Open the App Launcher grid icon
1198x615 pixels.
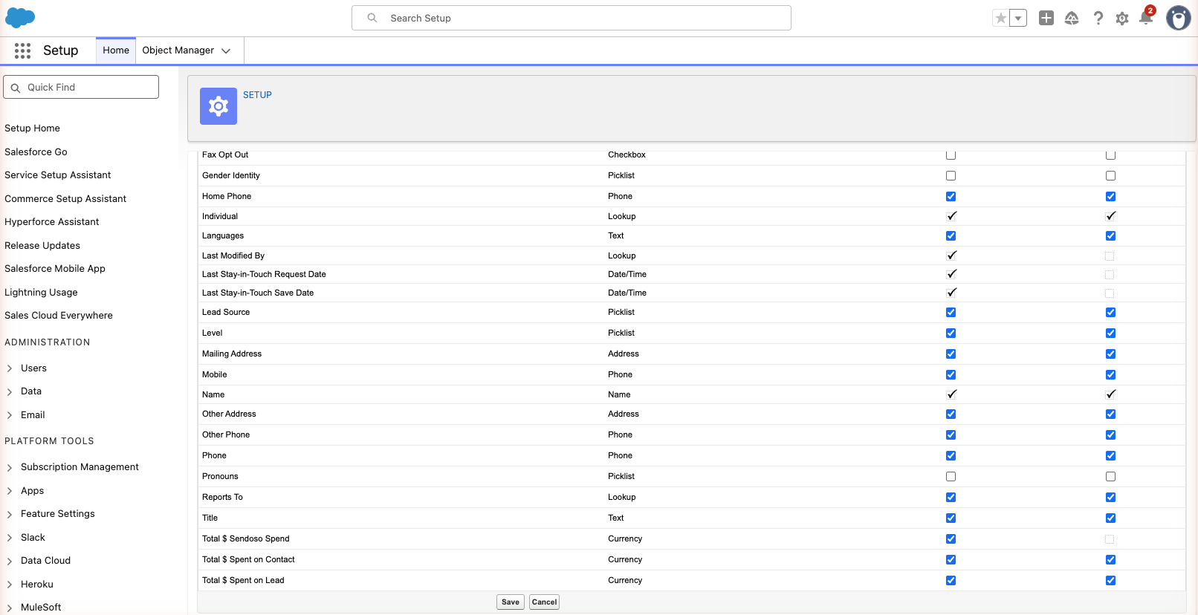pyautogui.click(x=23, y=51)
